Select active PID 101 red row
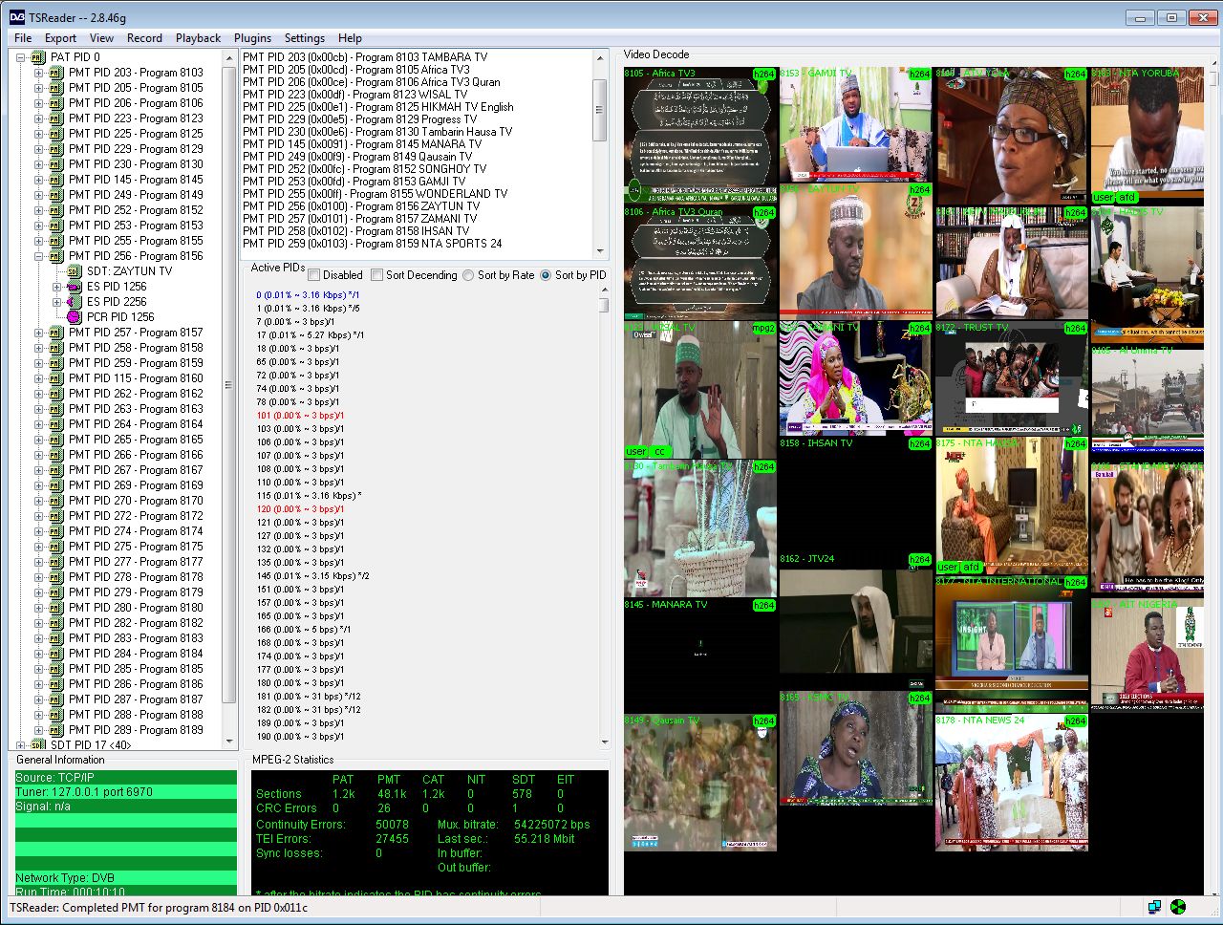1223x925 pixels. (x=300, y=416)
